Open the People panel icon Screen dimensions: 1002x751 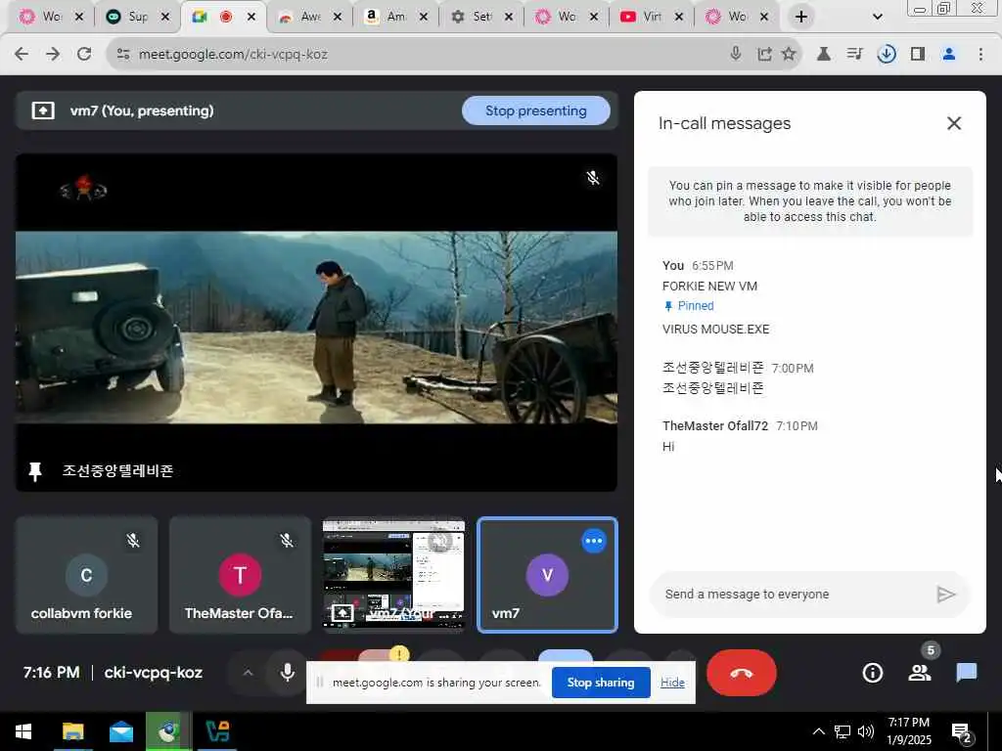tap(920, 673)
